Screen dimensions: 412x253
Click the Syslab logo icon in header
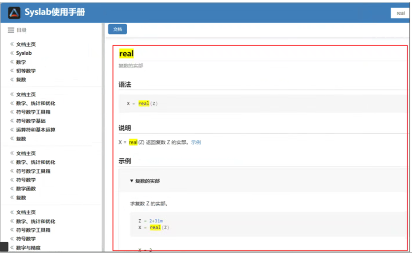(x=14, y=12)
